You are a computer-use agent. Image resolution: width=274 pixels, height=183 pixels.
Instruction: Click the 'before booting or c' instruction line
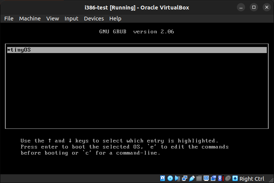(90, 153)
